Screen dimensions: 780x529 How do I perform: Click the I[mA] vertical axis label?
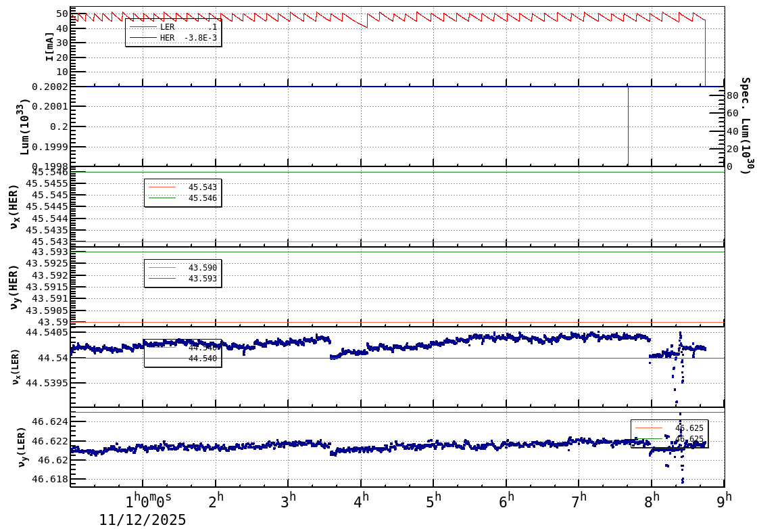click(x=48, y=47)
